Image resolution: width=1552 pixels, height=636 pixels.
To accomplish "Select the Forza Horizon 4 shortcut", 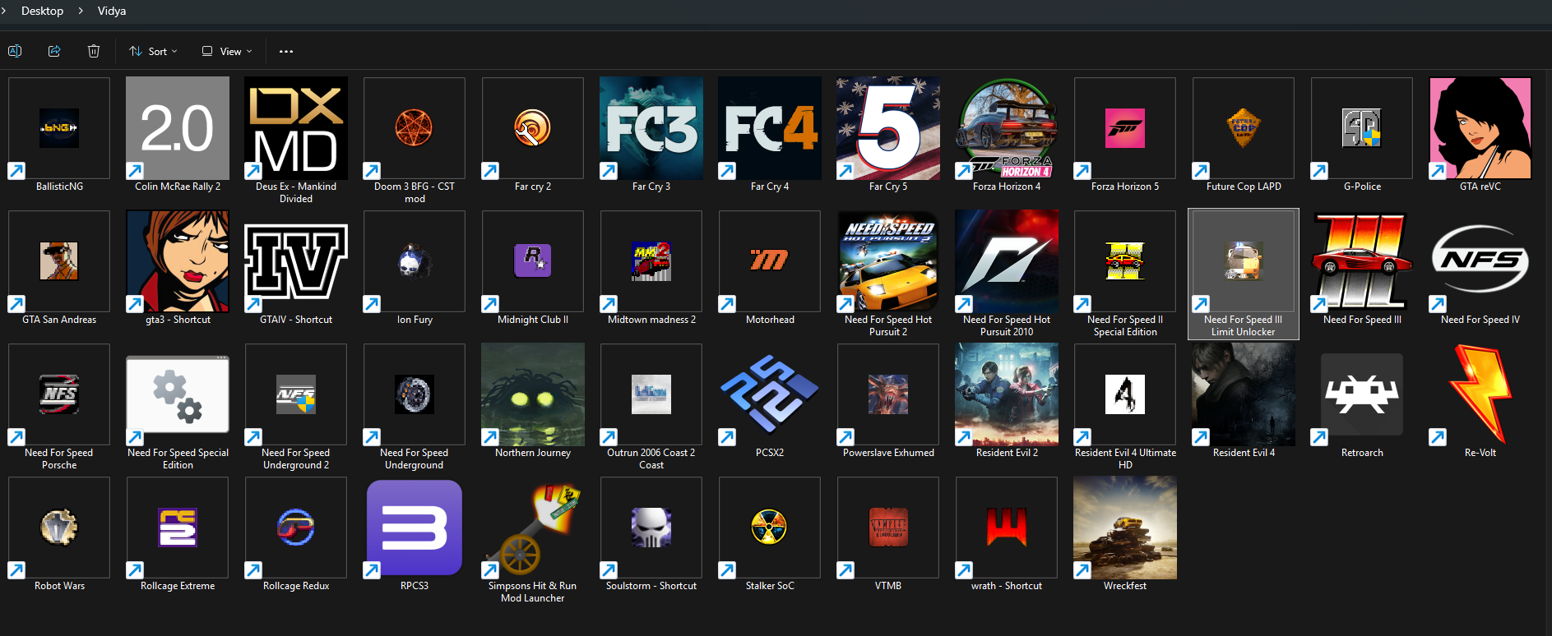I will point(1007,128).
